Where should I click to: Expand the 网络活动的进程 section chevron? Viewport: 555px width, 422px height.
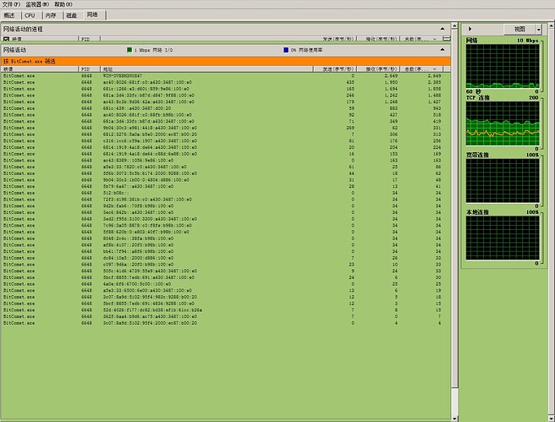[x=443, y=29]
